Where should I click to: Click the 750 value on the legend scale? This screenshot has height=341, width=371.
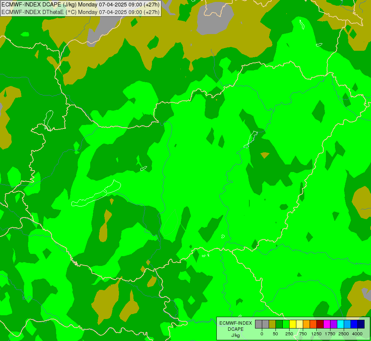tap(303, 334)
